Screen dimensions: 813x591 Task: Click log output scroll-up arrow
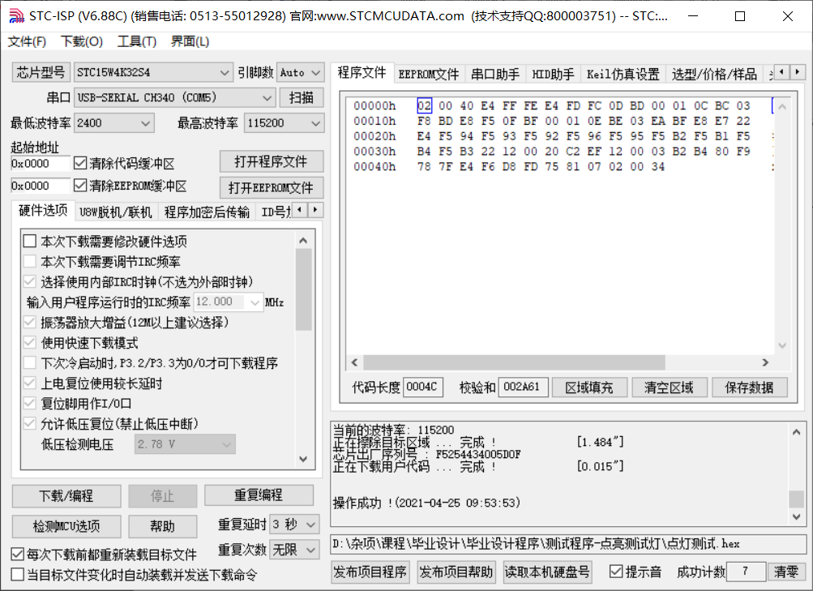[x=797, y=432]
